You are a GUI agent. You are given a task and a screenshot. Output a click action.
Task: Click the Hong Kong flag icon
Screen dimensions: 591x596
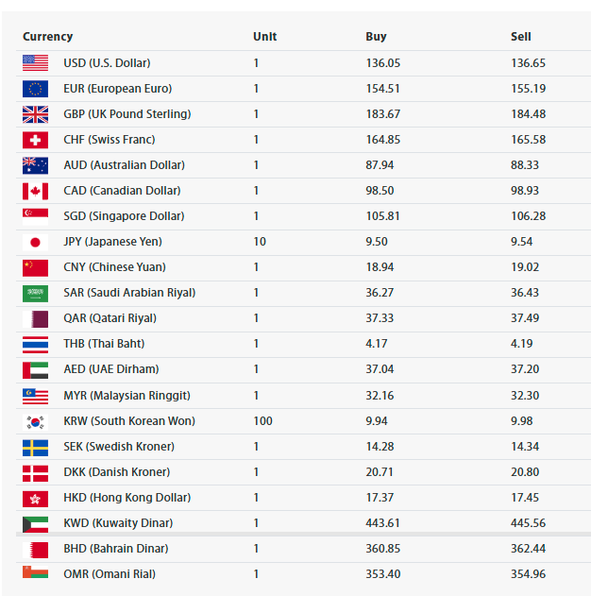coord(35,499)
